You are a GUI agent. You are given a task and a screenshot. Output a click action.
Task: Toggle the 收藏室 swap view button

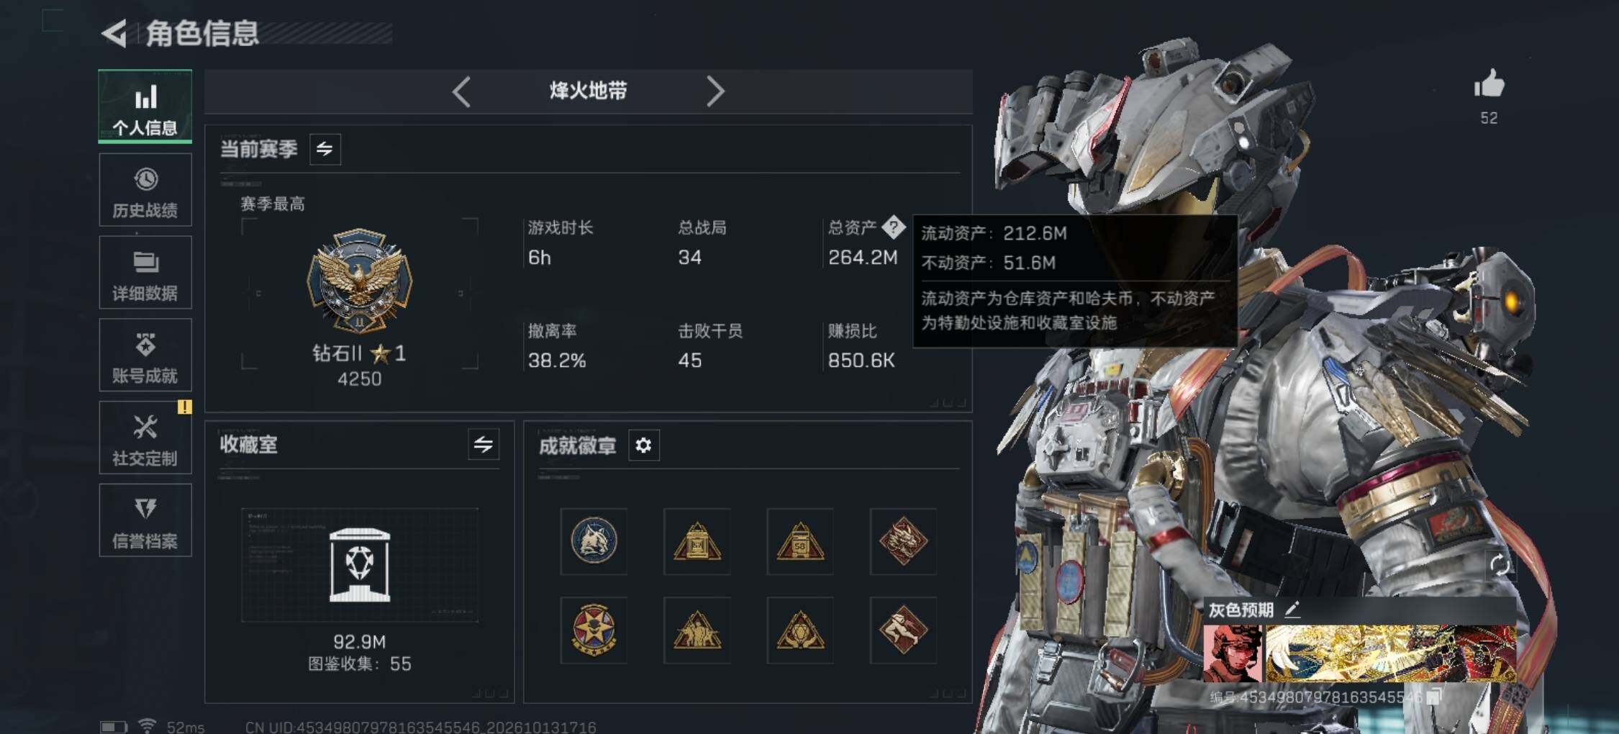point(484,445)
